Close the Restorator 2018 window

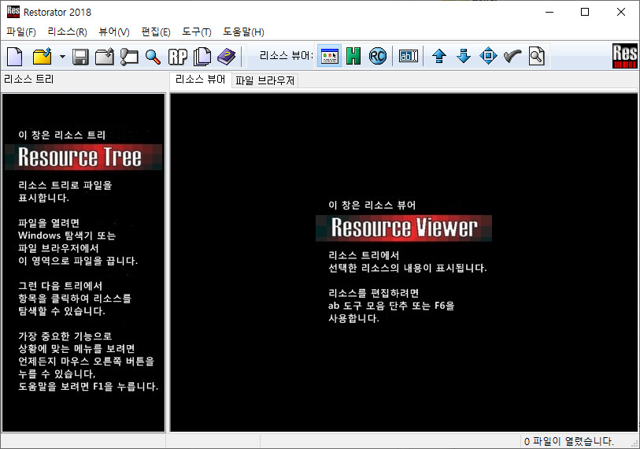(621, 12)
